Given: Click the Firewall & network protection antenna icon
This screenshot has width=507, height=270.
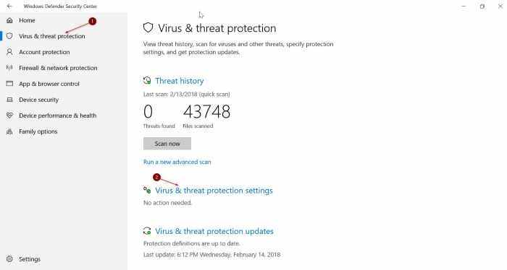Looking at the screenshot, I should 9,68.
